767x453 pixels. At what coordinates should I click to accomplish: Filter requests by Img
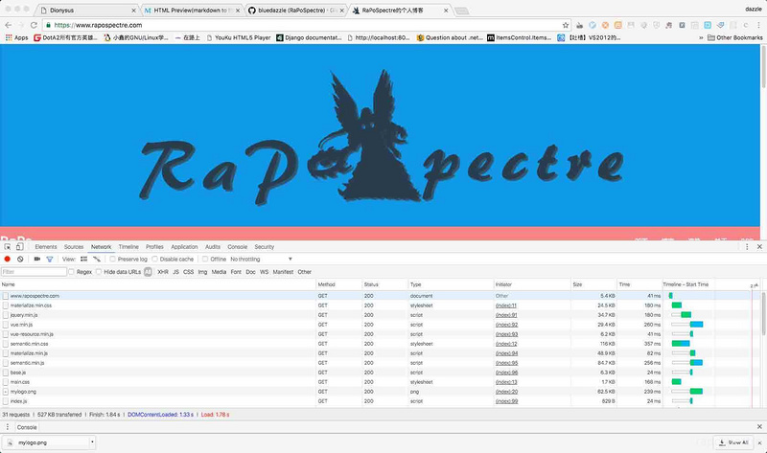pyautogui.click(x=202, y=272)
